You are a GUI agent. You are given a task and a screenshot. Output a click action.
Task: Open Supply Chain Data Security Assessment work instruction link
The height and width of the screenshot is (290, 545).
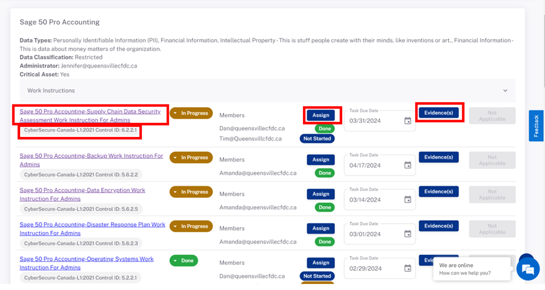(x=90, y=116)
